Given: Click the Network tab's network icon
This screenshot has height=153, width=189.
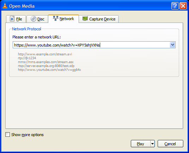Looking at the screenshot, I should coord(56,18).
